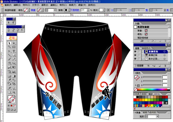The height and width of the screenshot is (122, 173).
Task: Select the Rotate tool
Action: click(9, 63)
